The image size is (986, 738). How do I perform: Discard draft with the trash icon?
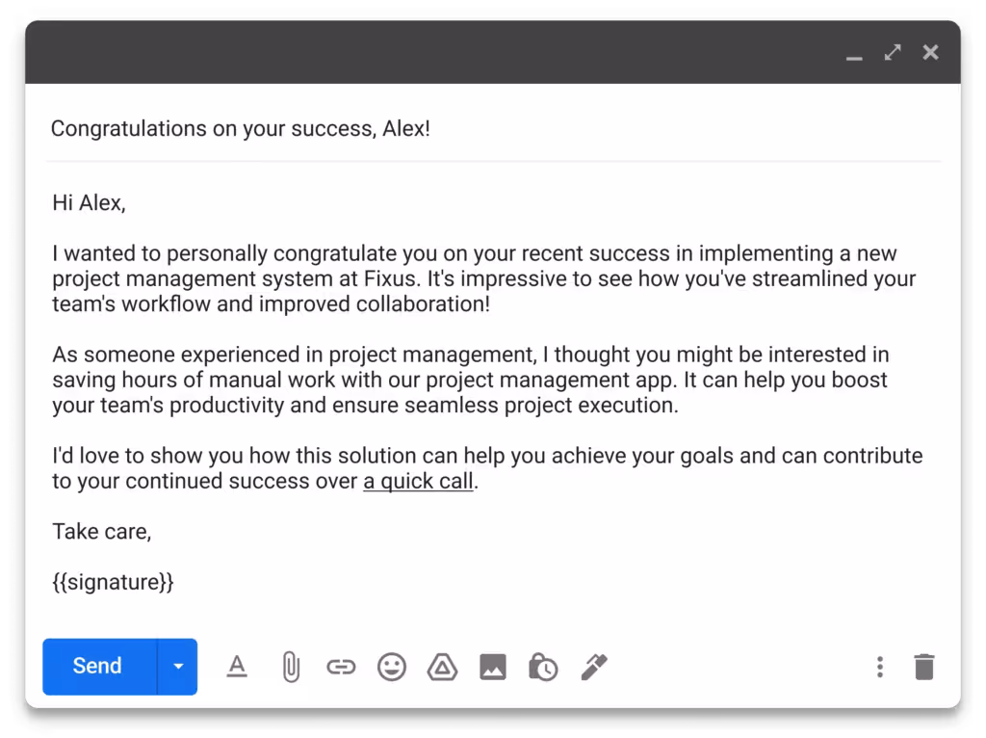click(x=924, y=666)
